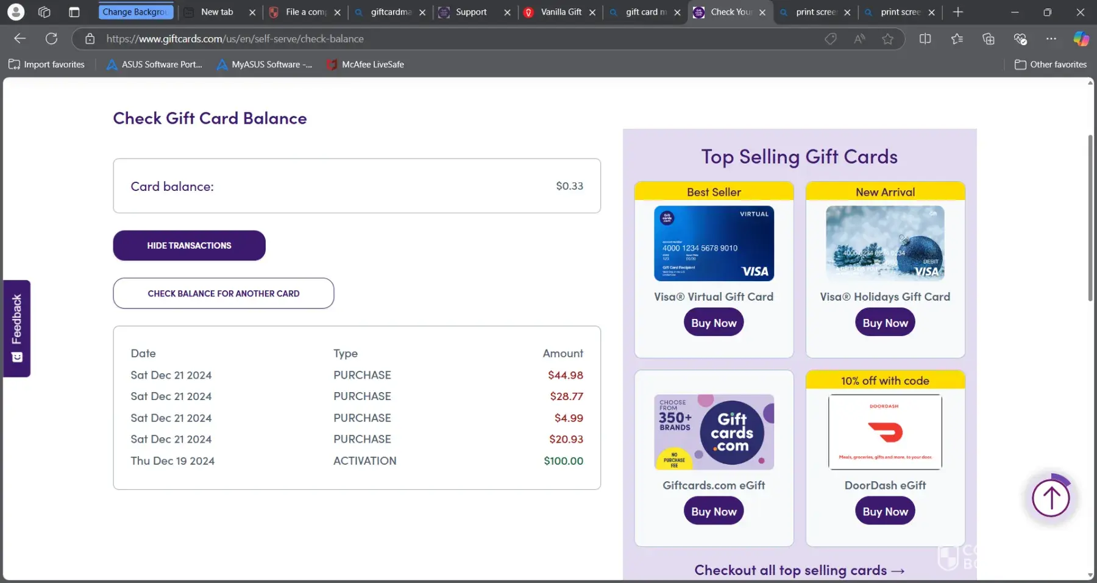Click the scroll-to-top arrow circle

tap(1051, 498)
